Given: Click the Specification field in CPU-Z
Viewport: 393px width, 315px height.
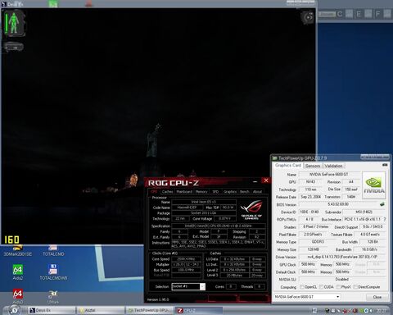Looking at the screenshot, I should coord(219,226).
